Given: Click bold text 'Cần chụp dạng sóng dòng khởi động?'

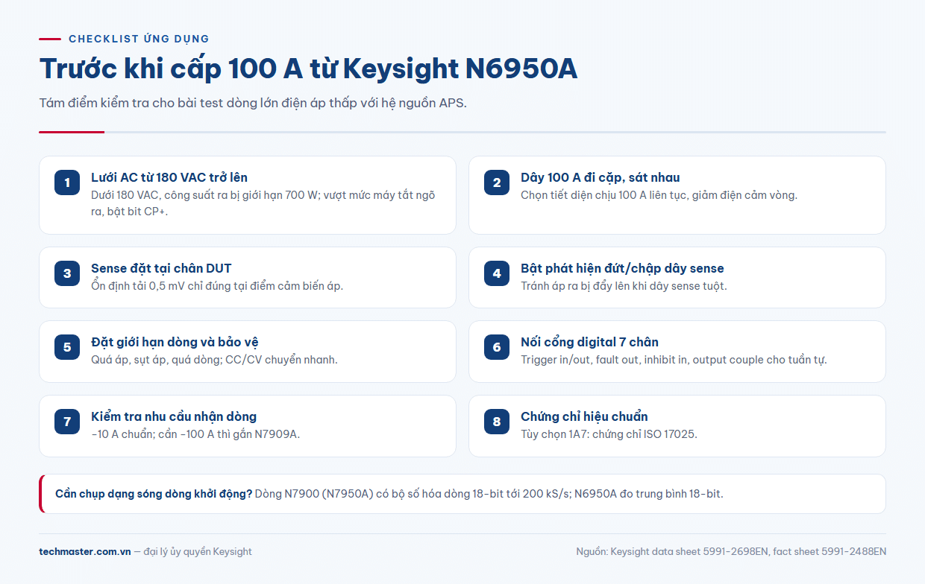Looking at the screenshot, I should point(154,494).
